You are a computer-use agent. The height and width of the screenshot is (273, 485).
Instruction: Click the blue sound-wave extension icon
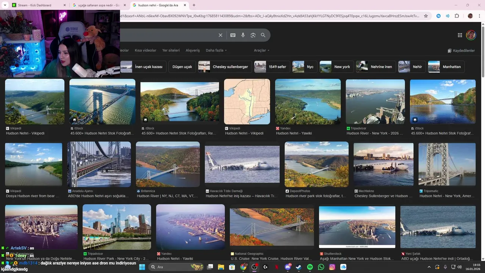point(447,16)
